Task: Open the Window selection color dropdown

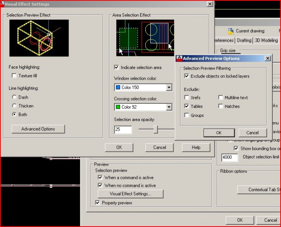Action: pyautogui.click(x=169, y=87)
